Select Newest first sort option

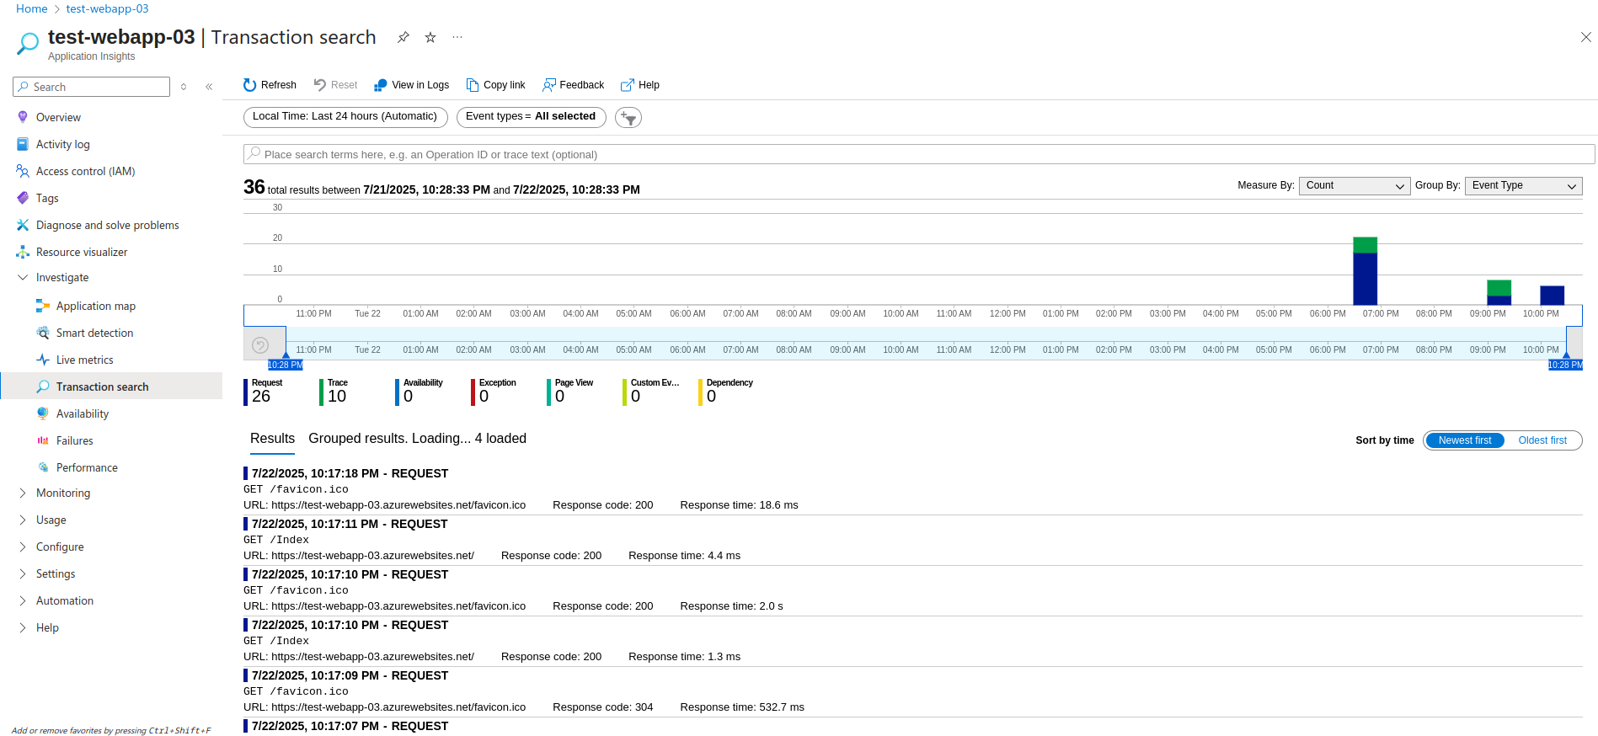click(1464, 440)
